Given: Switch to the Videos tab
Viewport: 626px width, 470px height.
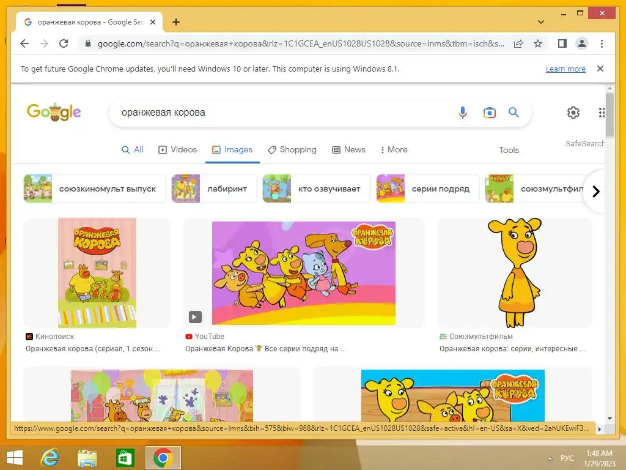Looking at the screenshot, I should (x=178, y=150).
